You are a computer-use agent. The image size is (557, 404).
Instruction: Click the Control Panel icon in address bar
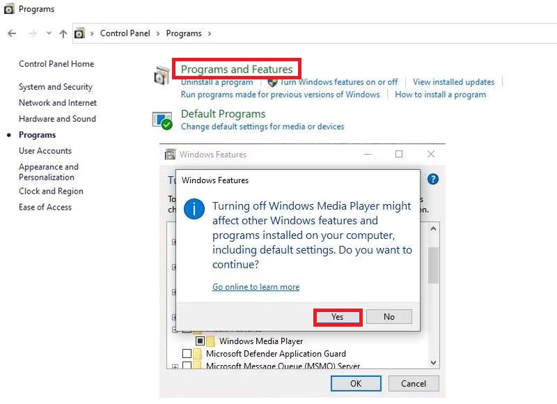pyautogui.click(x=79, y=33)
